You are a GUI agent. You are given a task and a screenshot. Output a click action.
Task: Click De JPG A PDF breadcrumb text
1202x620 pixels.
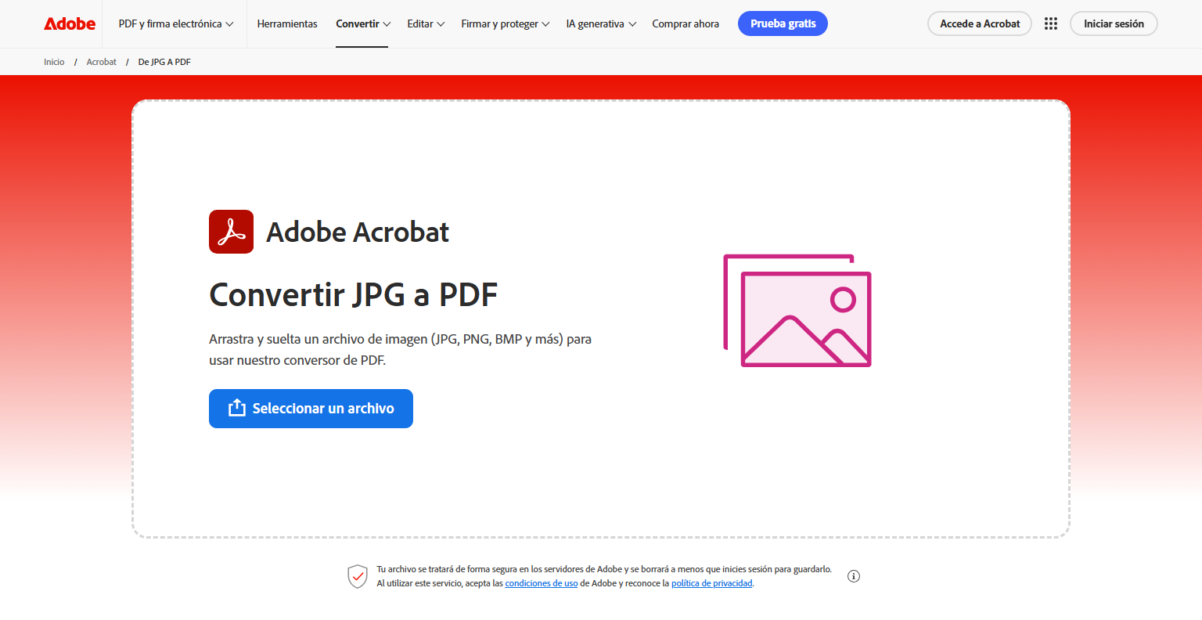[164, 62]
